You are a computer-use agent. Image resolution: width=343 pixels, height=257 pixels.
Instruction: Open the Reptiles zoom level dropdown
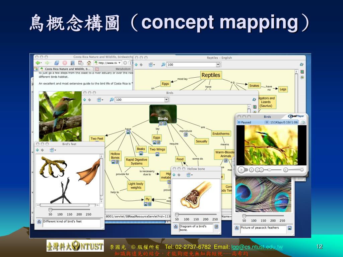pos(218,65)
